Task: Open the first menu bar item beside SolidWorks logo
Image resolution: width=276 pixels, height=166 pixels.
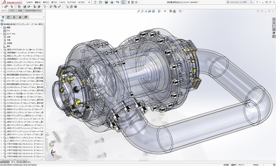Action: [x=29, y=2]
